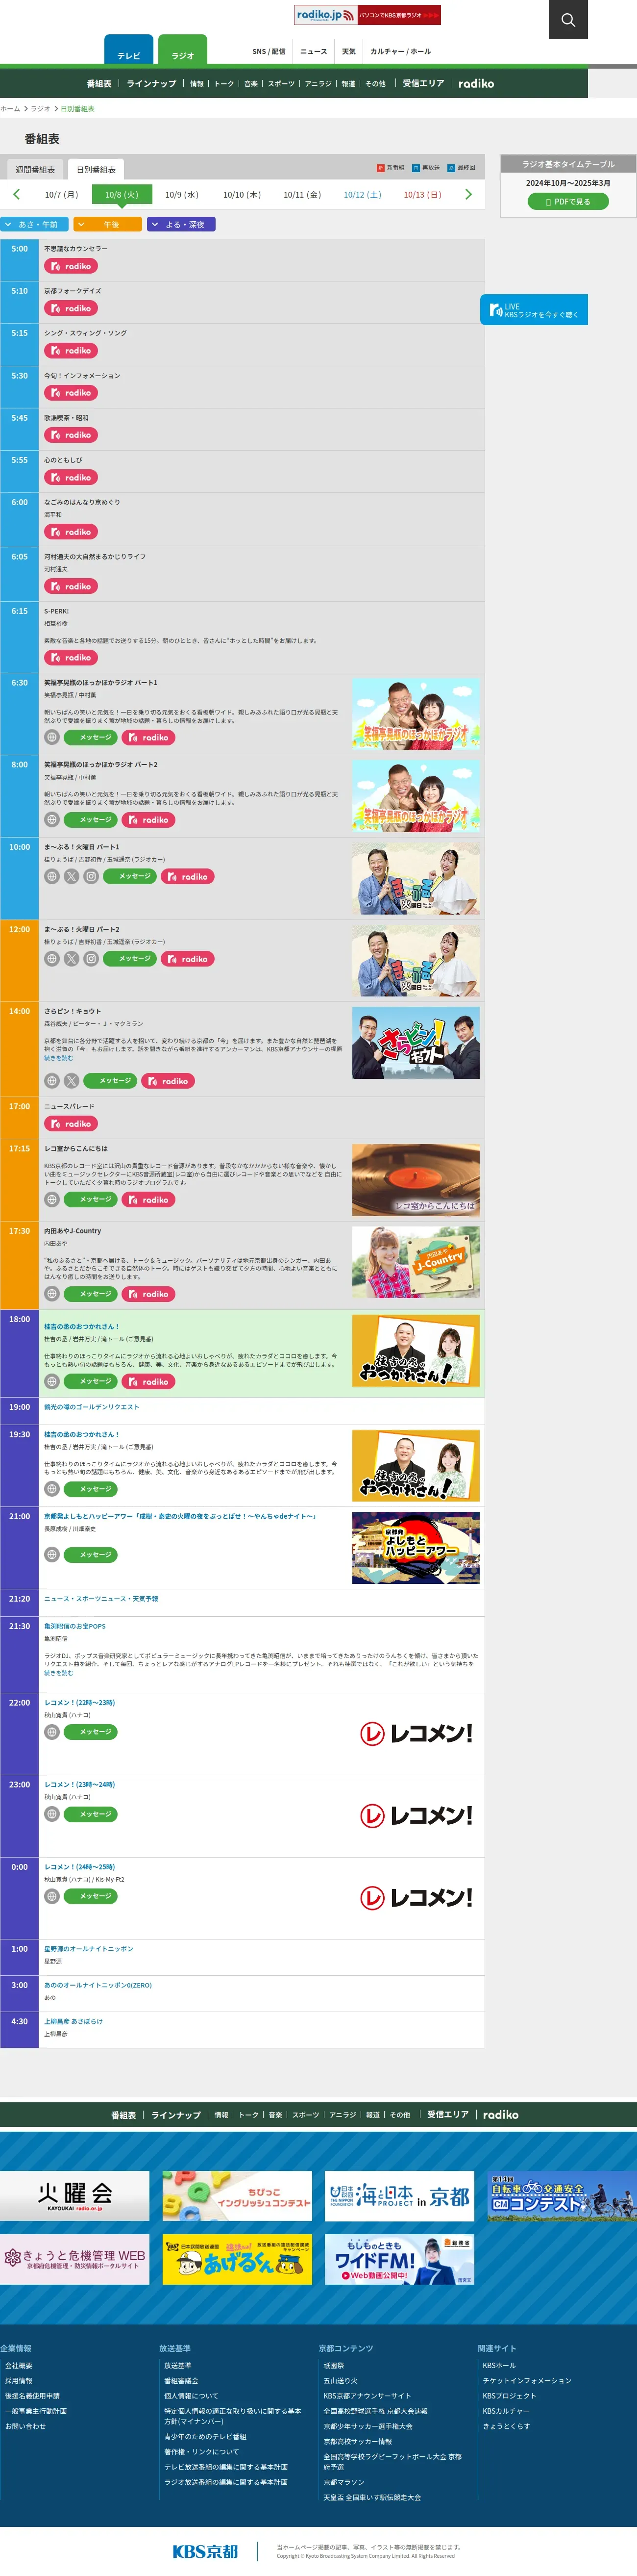Open Instagram icon for まーぶる！パート2 at 12:00

pos(91,958)
